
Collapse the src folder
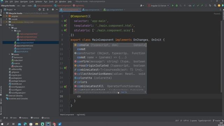[x=7, y=25]
